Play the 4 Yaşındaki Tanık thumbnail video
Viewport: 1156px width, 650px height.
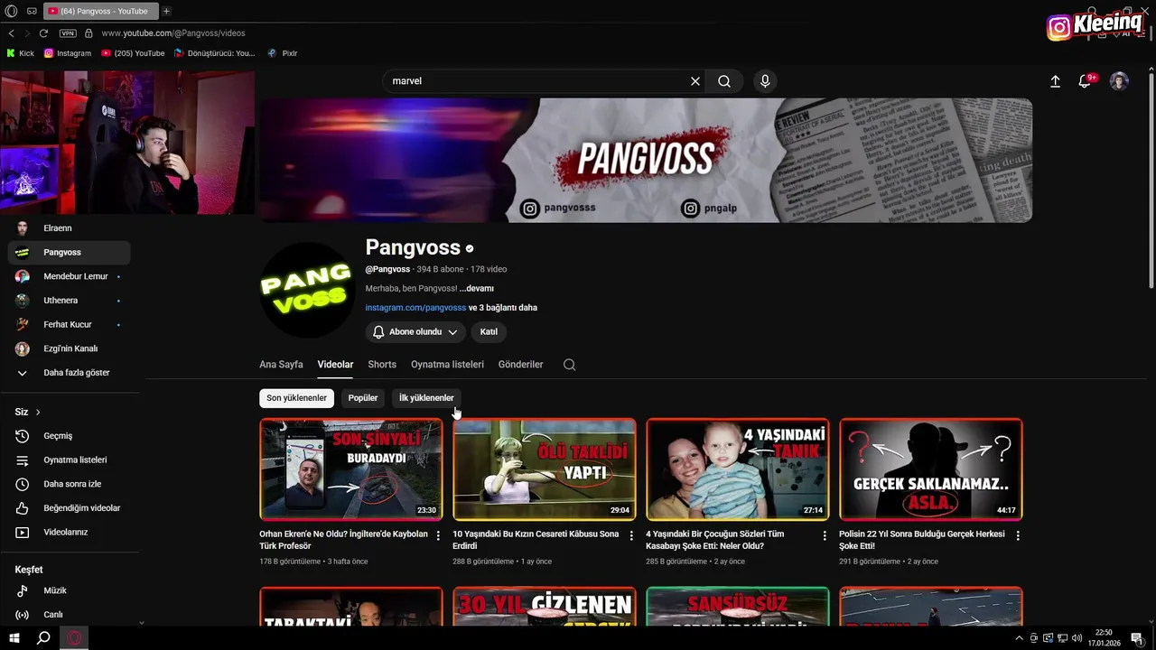pos(738,469)
